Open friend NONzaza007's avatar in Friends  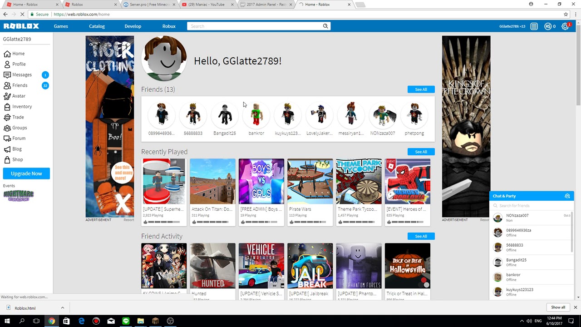click(383, 114)
